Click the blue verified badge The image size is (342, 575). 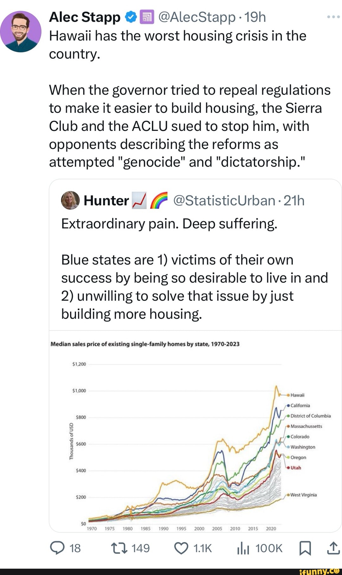click(x=131, y=17)
